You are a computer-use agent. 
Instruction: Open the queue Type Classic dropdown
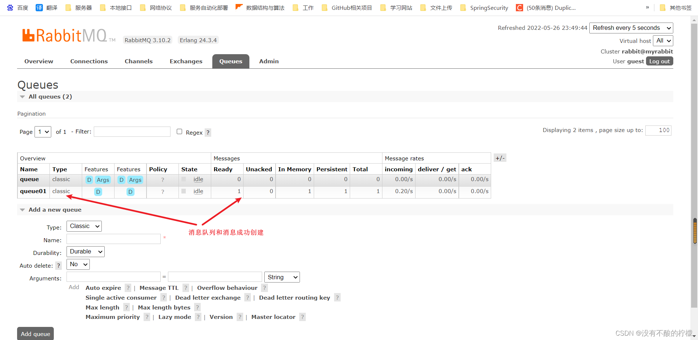coord(84,226)
